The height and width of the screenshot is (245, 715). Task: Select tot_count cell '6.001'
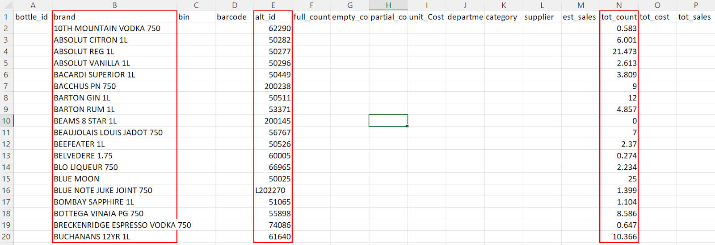[x=619, y=40]
